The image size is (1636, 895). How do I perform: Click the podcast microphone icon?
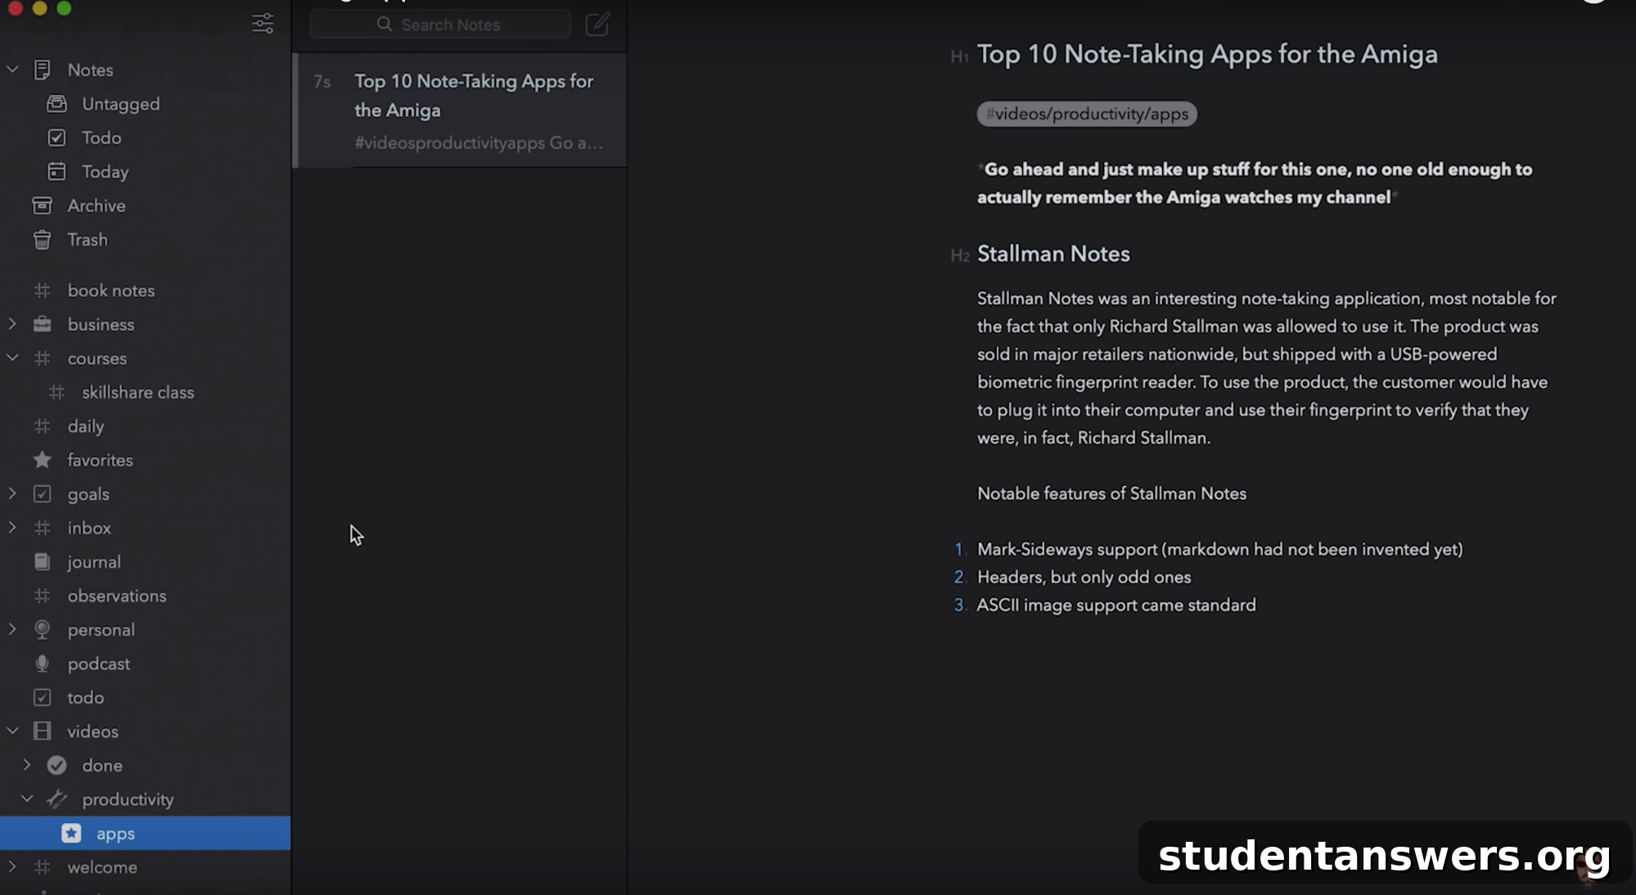42,663
